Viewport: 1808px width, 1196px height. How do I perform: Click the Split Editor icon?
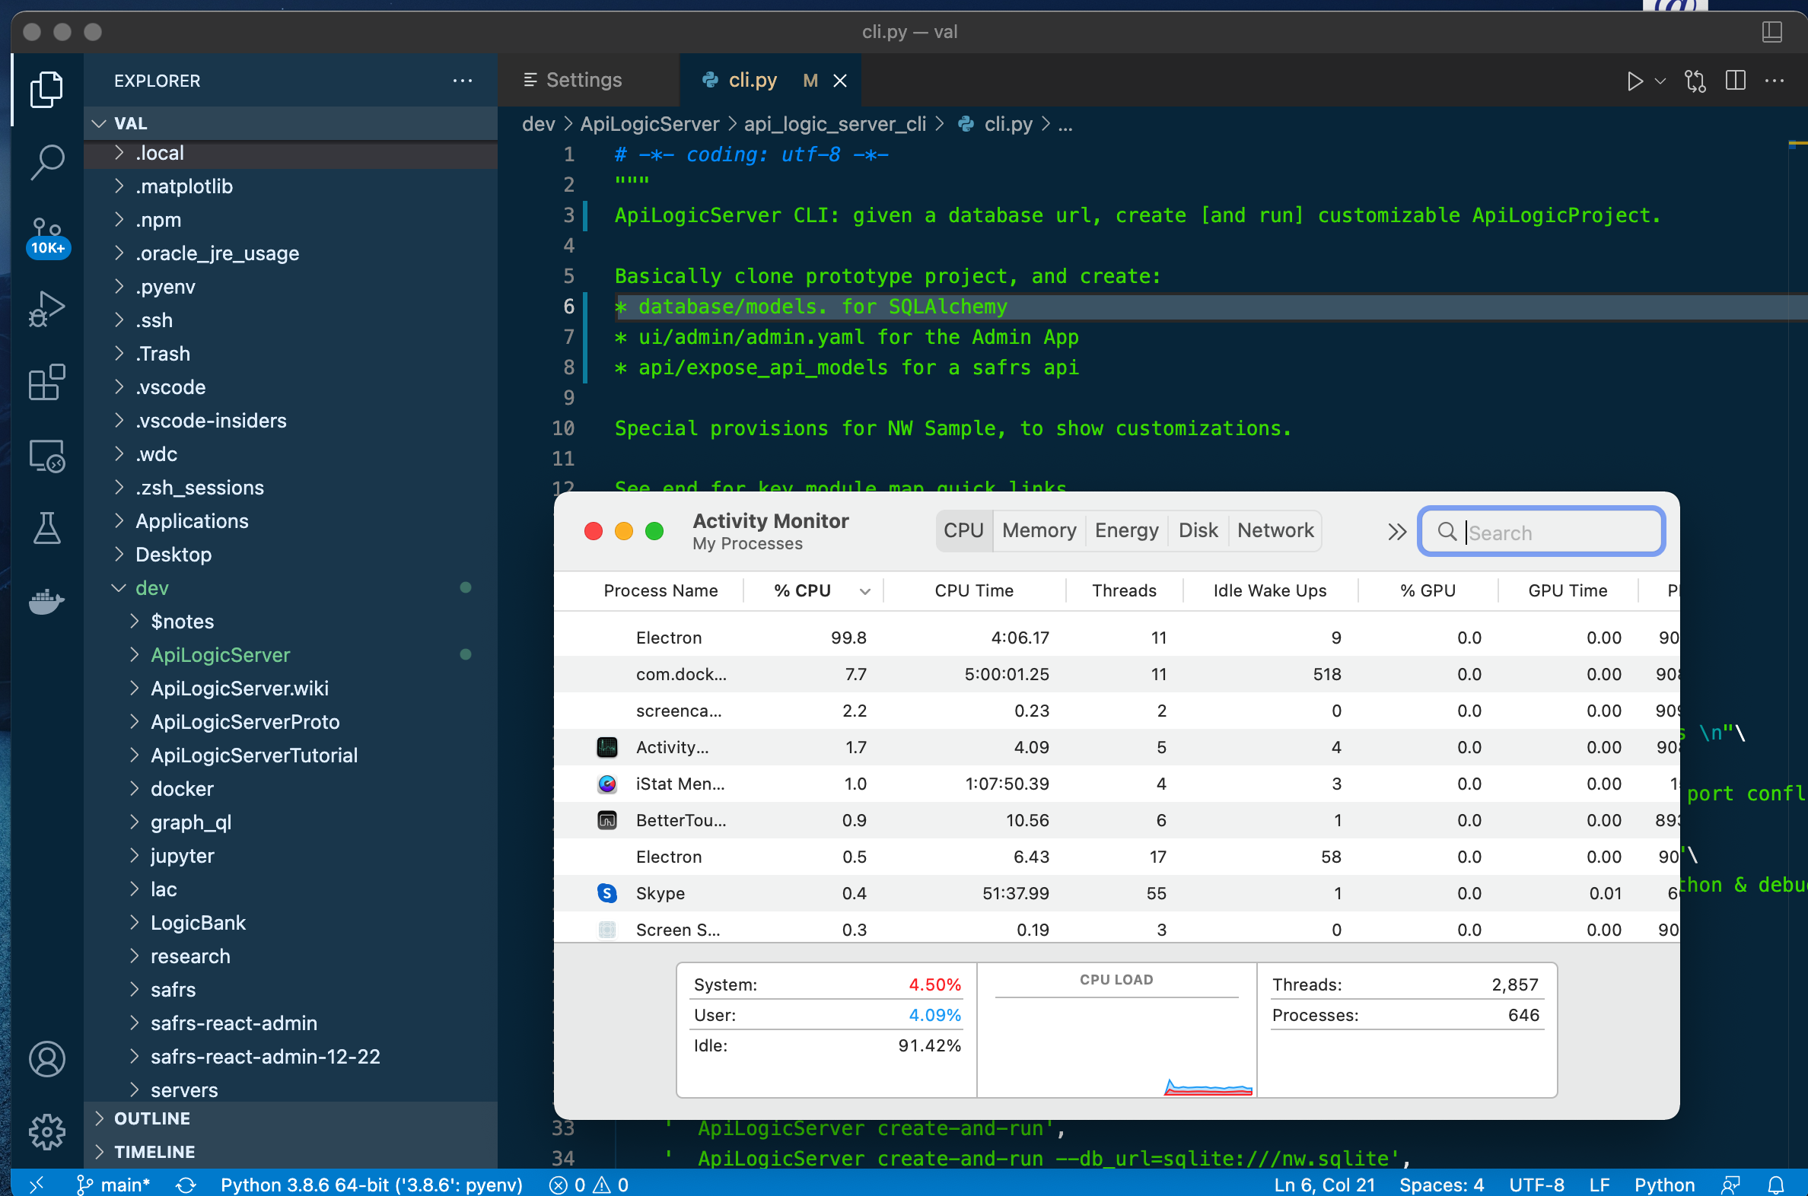pos(1736,80)
